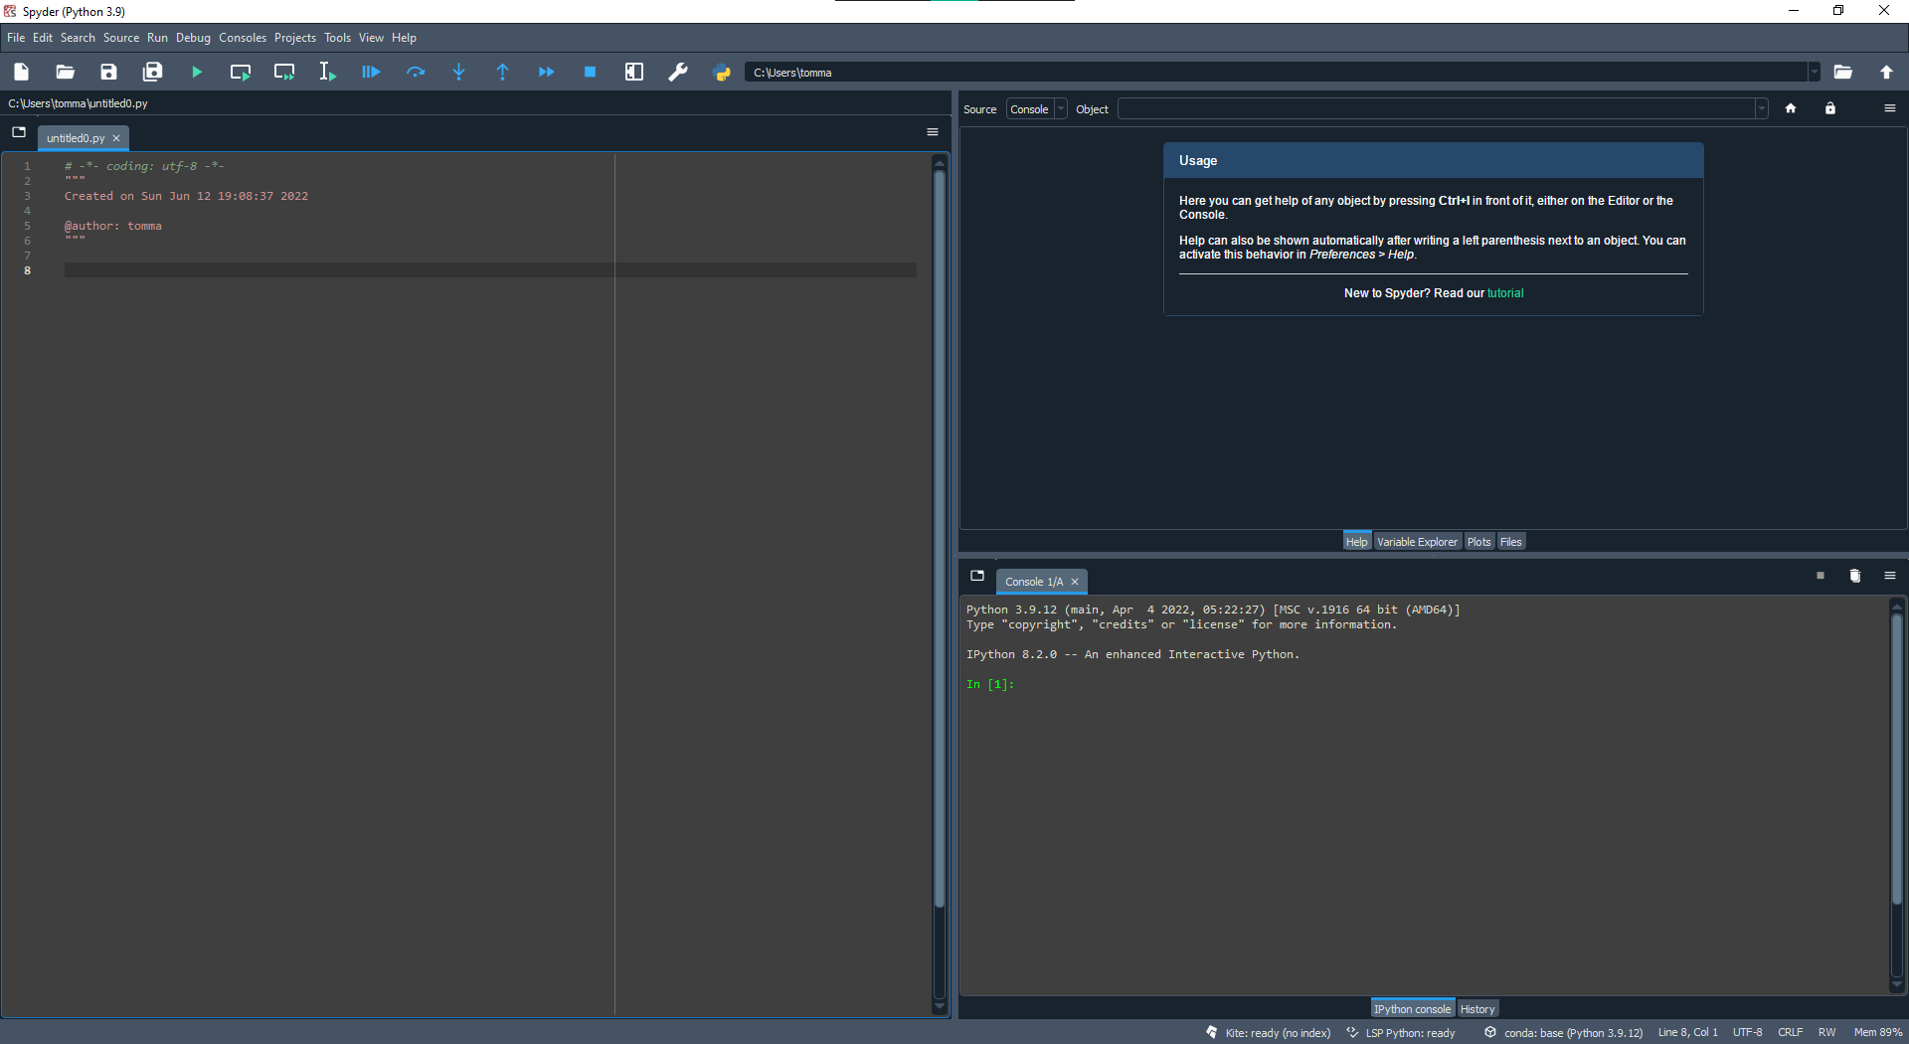Image resolution: width=1909 pixels, height=1044 pixels.
Task: Continue execution until next breakpoint
Action: [546, 72]
